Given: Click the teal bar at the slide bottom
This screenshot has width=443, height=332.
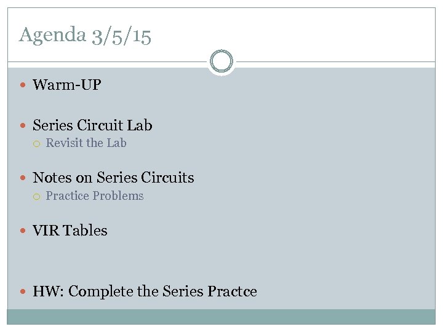Looking at the screenshot, I should click(221, 317).
